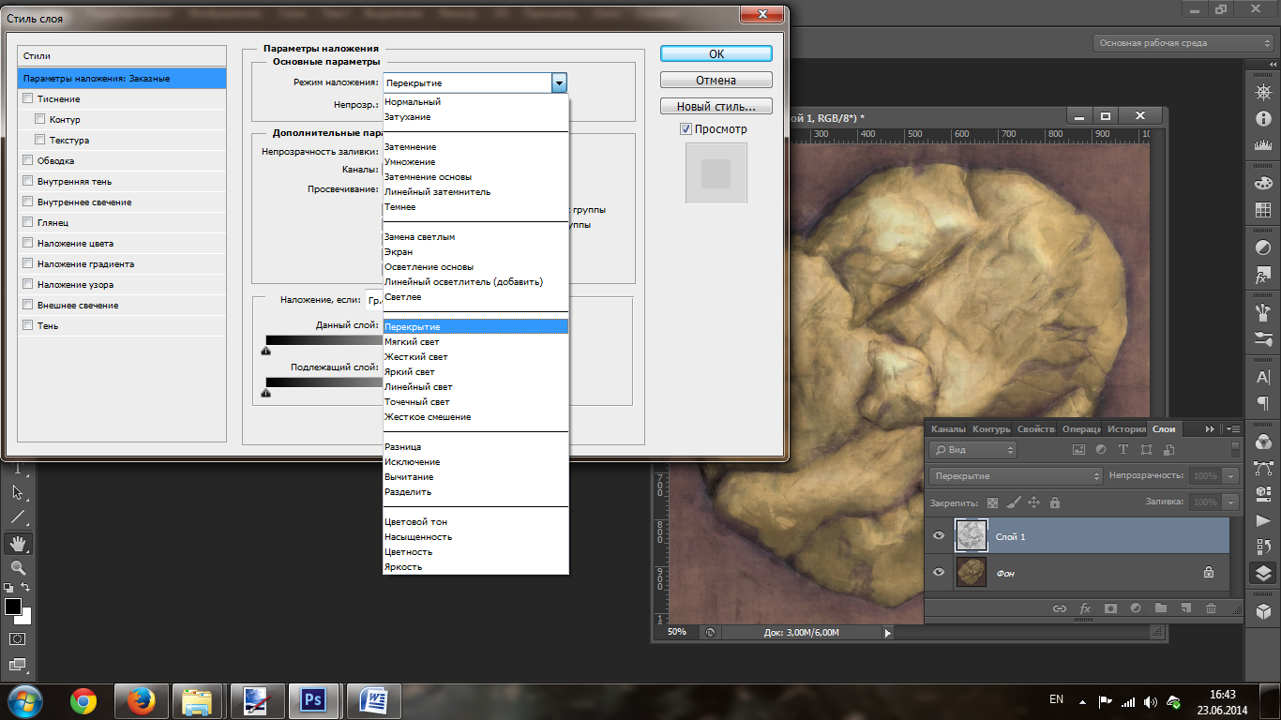The height and width of the screenshot is (720, 1281).
Task: Enable the Обводка (Stroke) checkbox
Action: pyautogui.click(x=28, y=160)
